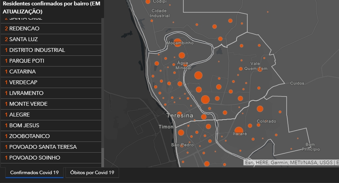The height and width of the screenshot is (183, 339).
Task: Choose BOM JESUS list entry
Action: [x=51, y=125]
